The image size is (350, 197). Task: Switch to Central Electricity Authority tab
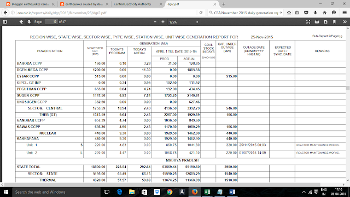point(132,4)
